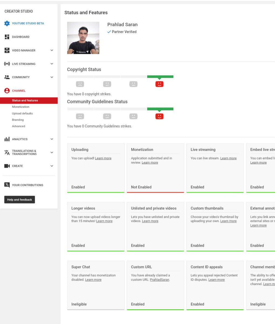
Task: Expand the Create section
Action: (x=52, y=166)
